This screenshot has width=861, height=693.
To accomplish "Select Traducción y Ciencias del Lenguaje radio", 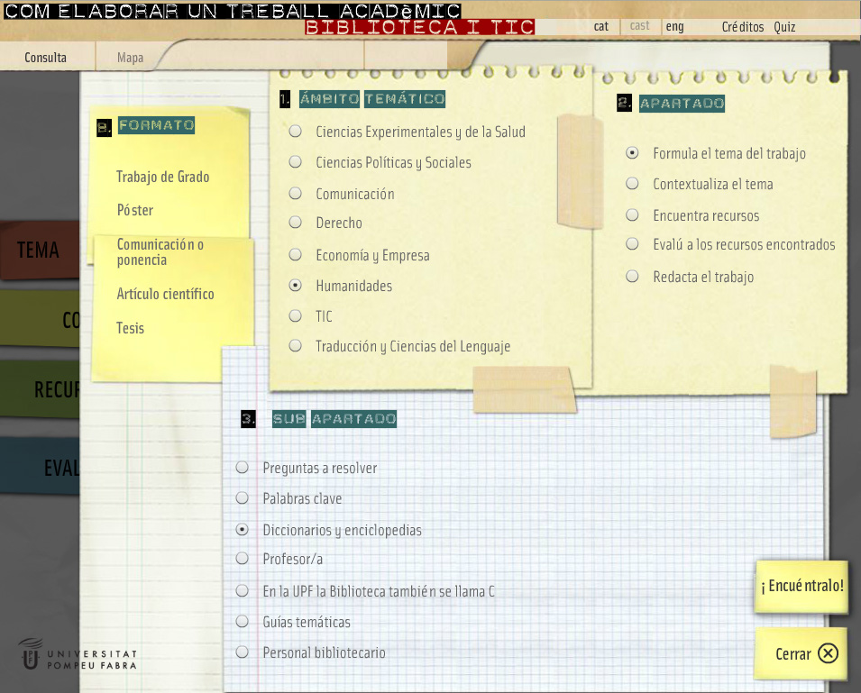I will [x=296, y=346].
